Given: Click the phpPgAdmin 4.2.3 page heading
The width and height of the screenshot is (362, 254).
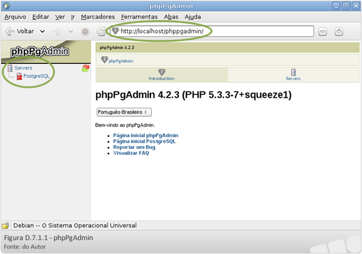Looking at the screenshot, I should pyautogui.click(x=193, y=95).
